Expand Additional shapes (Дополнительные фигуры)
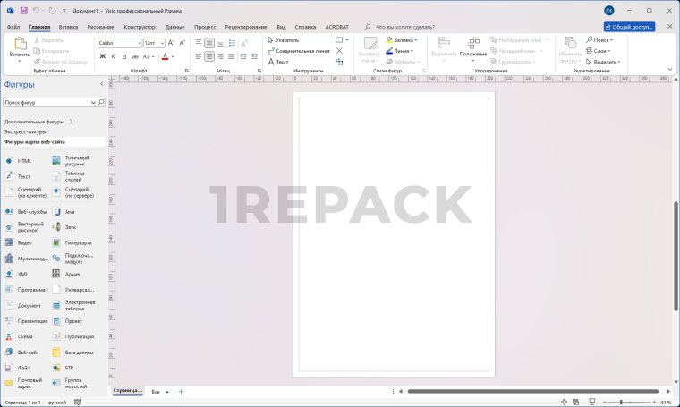680x407 pixels. 39,121
